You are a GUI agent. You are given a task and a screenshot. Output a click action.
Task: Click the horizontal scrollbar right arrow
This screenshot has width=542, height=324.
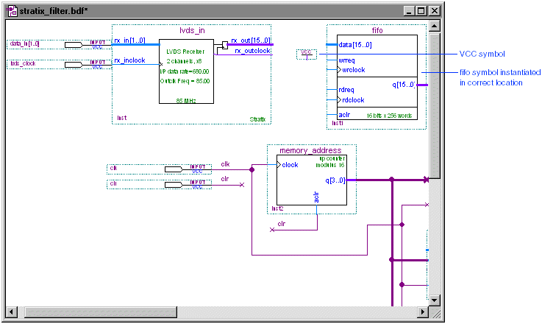[423, 312]
